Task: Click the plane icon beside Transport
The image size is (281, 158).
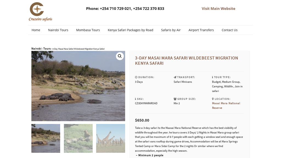Action: (175, 77)
